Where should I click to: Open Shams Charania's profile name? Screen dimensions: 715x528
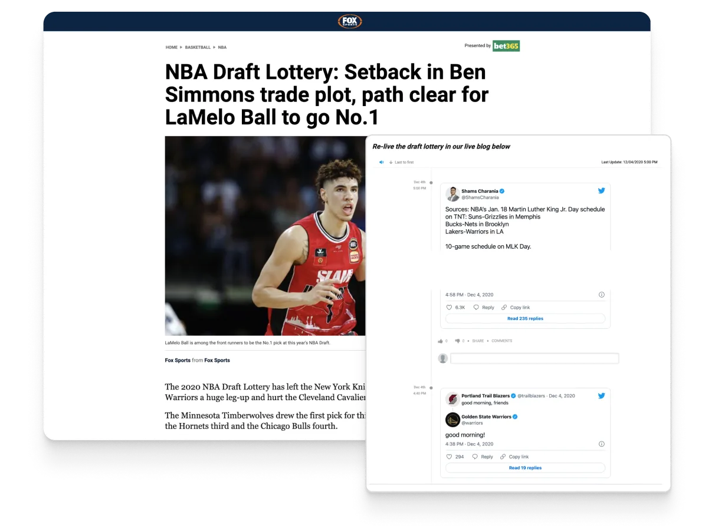480,191
